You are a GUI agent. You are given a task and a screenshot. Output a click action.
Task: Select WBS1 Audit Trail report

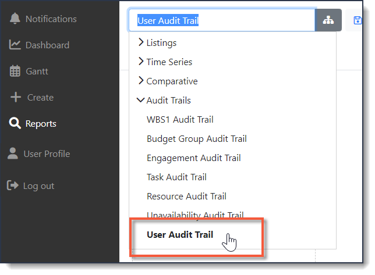(180, 119)
